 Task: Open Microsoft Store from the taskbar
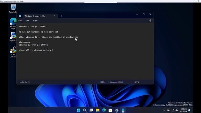click(x=110, y=110)
